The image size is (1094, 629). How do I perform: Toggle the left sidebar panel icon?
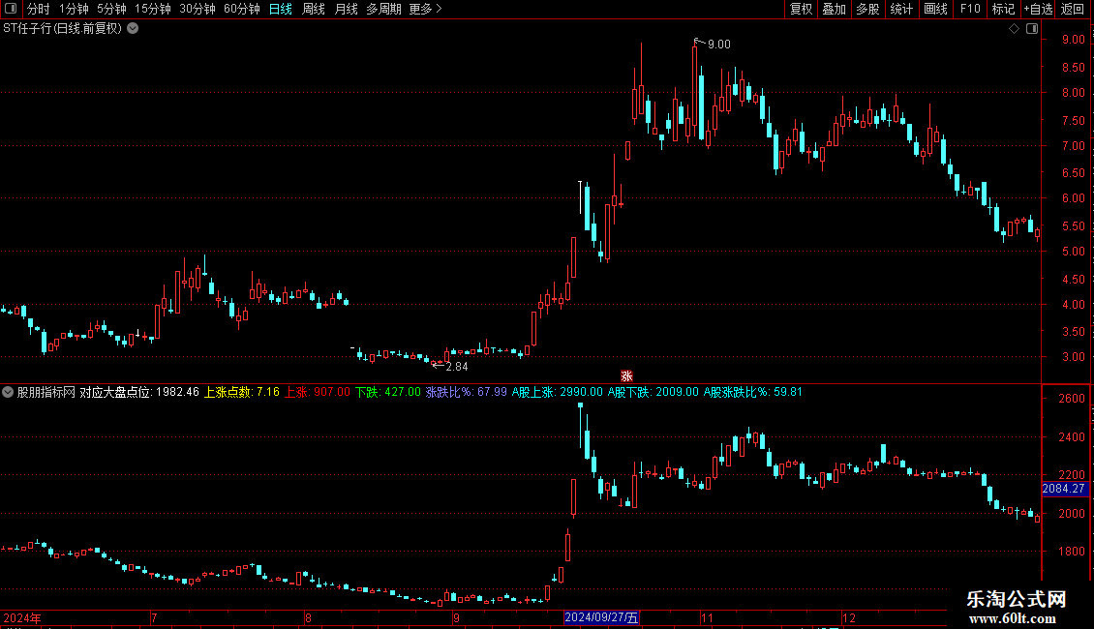(11, 9)
